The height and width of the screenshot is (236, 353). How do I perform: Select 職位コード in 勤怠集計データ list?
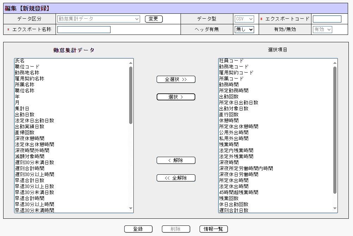tap(27, 67)
